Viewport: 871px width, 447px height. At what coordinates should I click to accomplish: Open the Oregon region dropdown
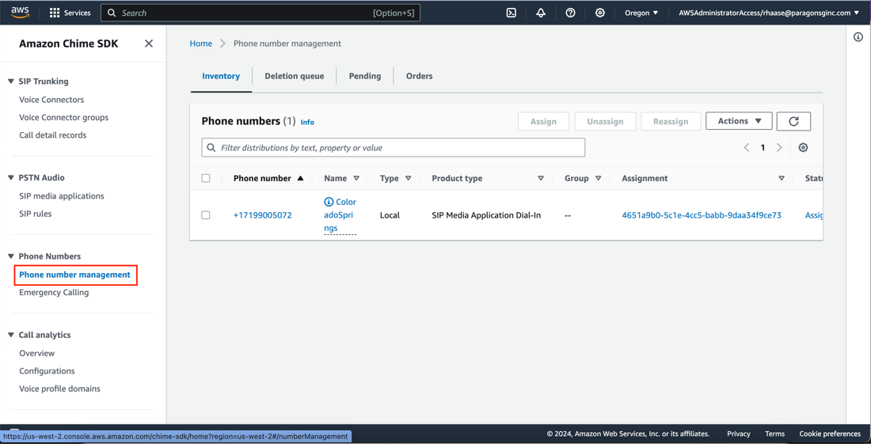point(641,13)
